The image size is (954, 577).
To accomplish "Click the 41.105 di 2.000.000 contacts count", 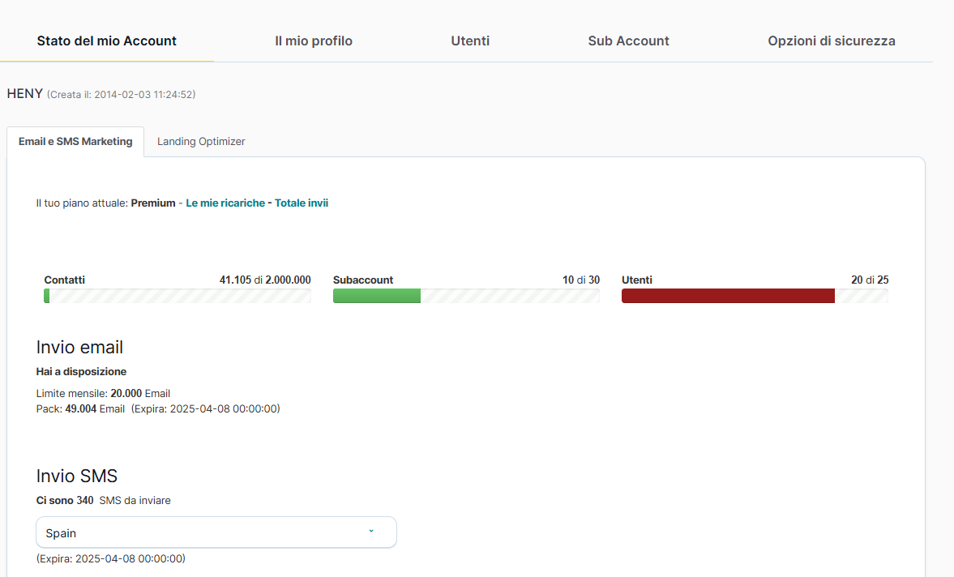I will coord(265,280).
